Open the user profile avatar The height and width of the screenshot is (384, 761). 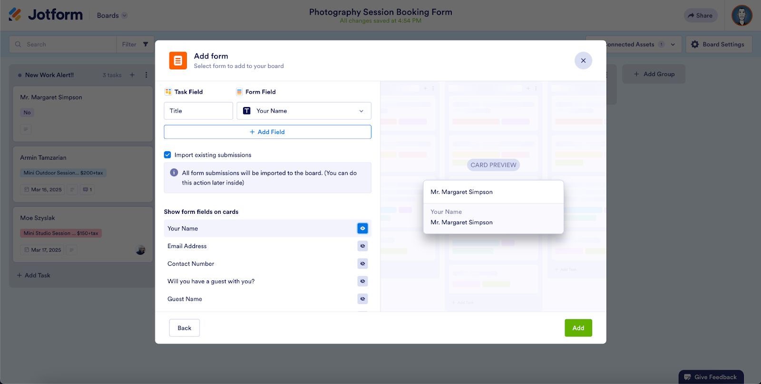[x=741, y=16]
